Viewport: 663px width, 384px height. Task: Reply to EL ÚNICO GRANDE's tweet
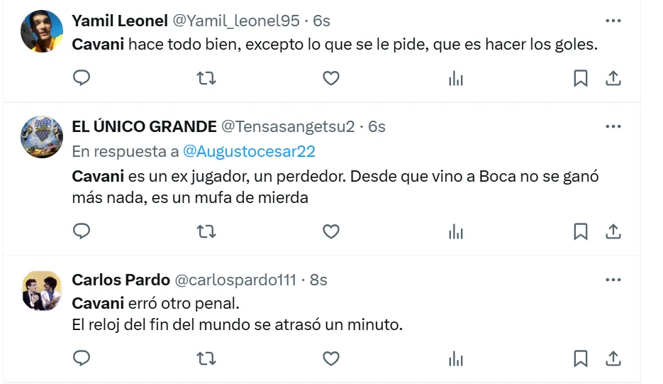[82, 231]
